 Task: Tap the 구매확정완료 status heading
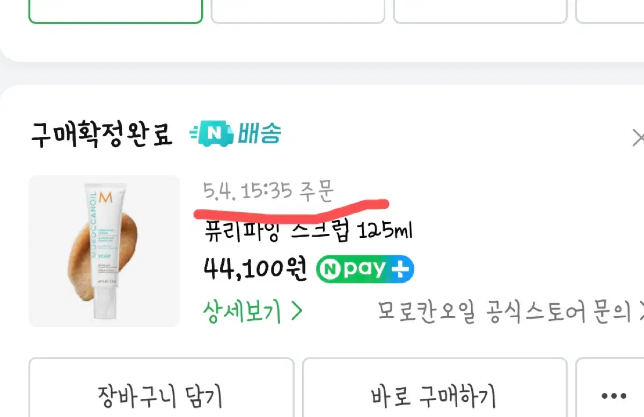point(101,135)
